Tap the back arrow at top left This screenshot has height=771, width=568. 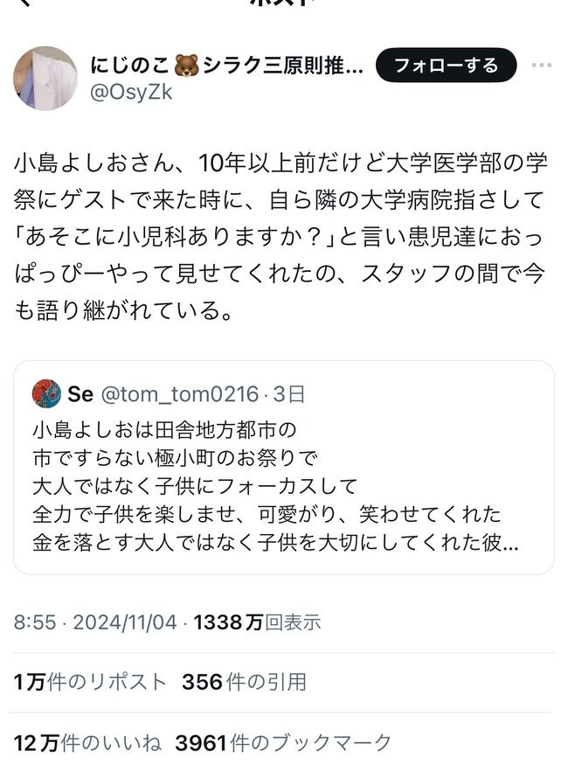pyautogui.click(x=24, y=3)
